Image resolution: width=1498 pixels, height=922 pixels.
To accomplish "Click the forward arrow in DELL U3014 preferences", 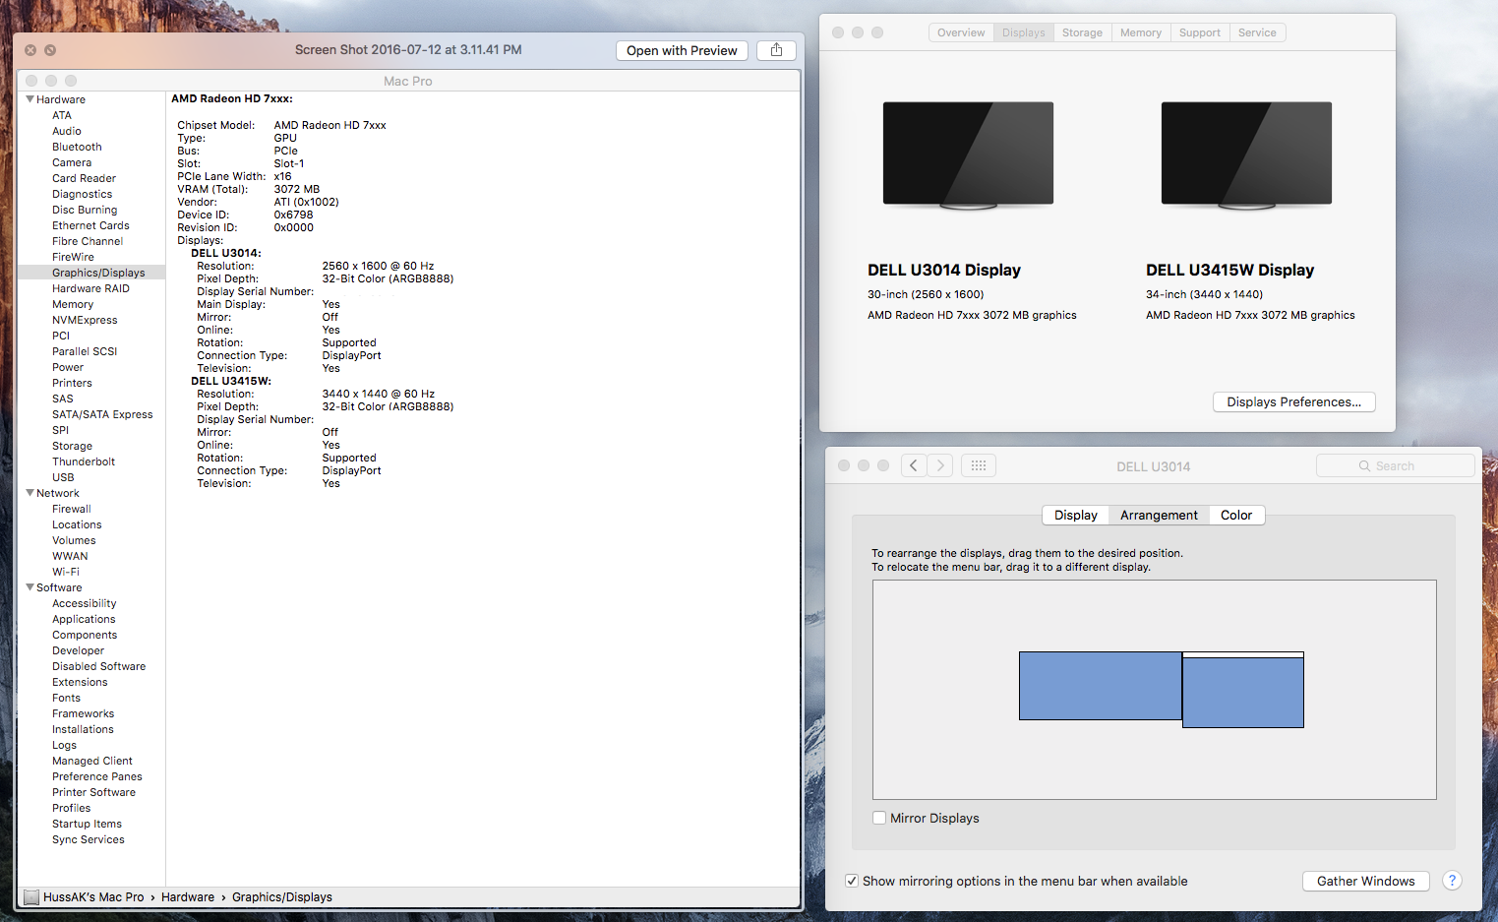I will coord(940,465).
